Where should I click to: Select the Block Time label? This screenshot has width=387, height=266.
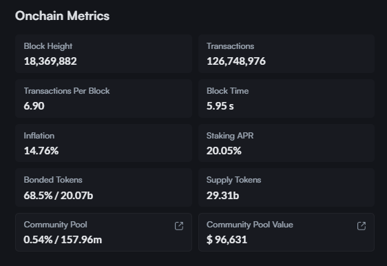(x=227, y=91)
